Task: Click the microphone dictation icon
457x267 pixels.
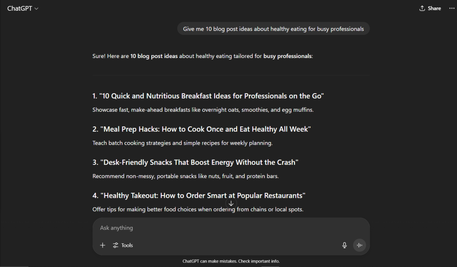Action: (344, 245)
